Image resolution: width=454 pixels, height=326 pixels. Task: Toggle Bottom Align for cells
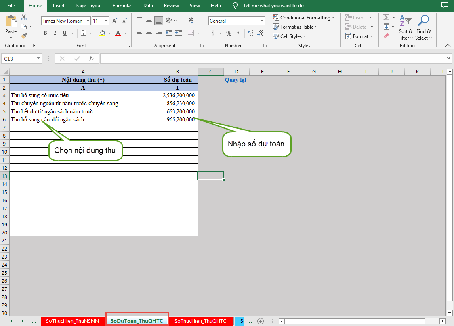[158, 21]
